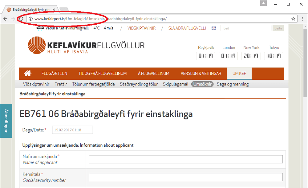Click the New York clock display
Screen dimensions: 308x188
[251, 56]
